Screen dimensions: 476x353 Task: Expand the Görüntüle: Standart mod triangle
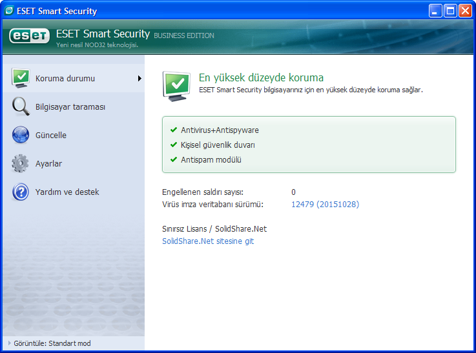click(x=10, y=343)
